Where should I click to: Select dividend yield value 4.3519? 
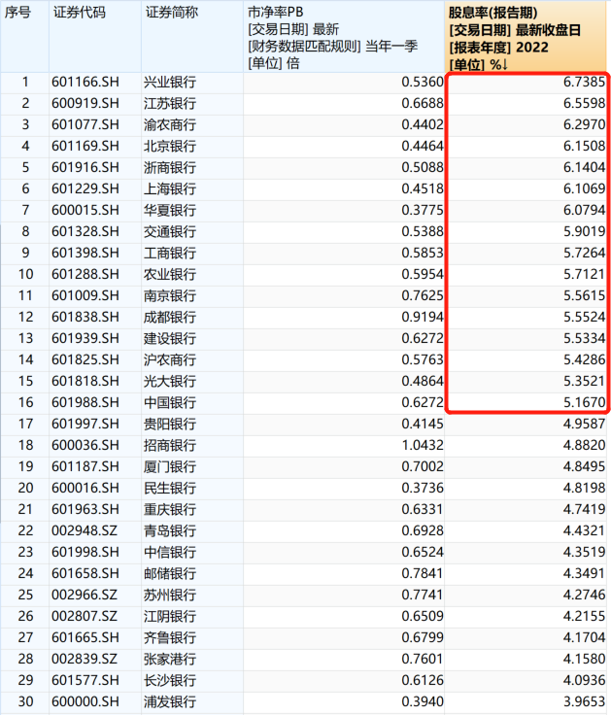pos(584,553)
